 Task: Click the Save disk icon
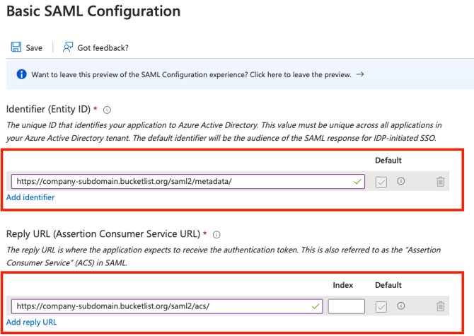coord(16,47)
